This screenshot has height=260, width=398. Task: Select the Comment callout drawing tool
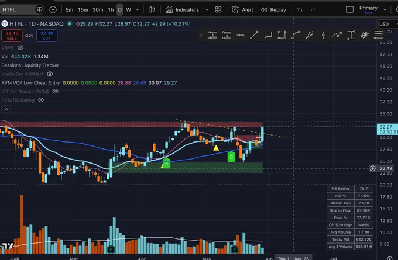click(x=268, y=35)
